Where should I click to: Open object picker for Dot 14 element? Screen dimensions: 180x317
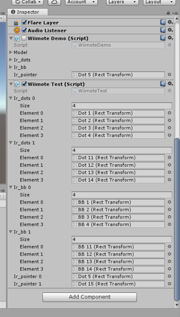click(169, 180)
